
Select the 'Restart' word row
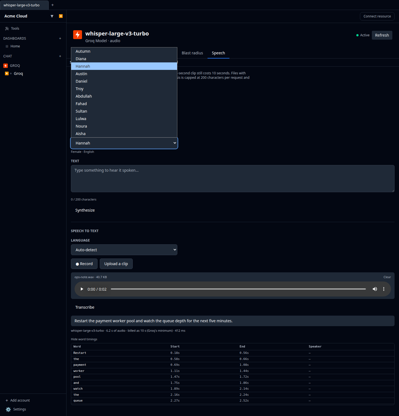[x=233, y=353]
